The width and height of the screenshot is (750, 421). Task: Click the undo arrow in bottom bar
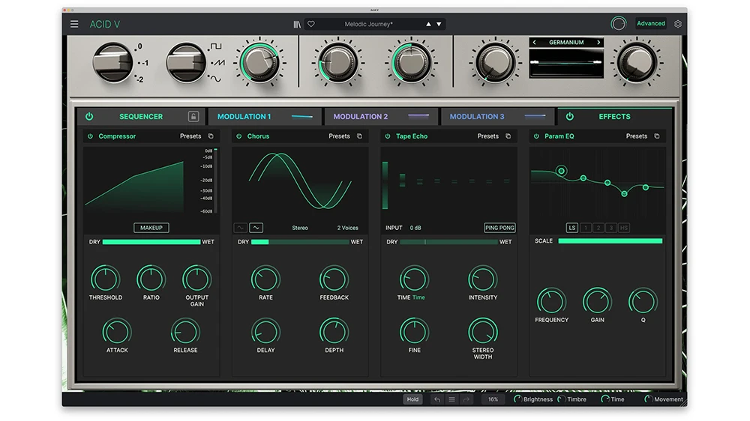[x=437, y=399]
